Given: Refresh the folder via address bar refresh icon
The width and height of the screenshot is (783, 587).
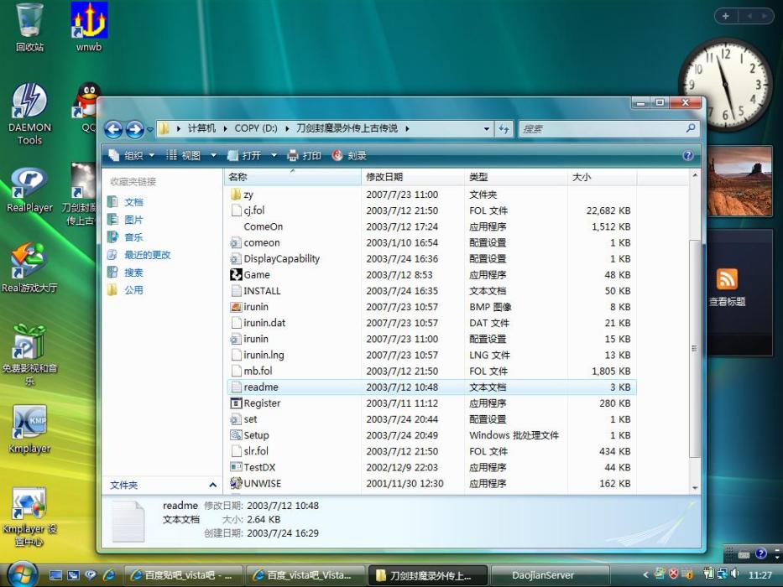Looking at the screenshot, I should pos(504,129).
